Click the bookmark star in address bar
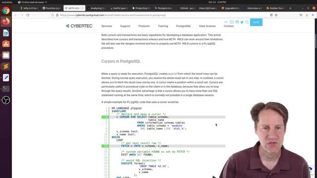 pos(276,15)
